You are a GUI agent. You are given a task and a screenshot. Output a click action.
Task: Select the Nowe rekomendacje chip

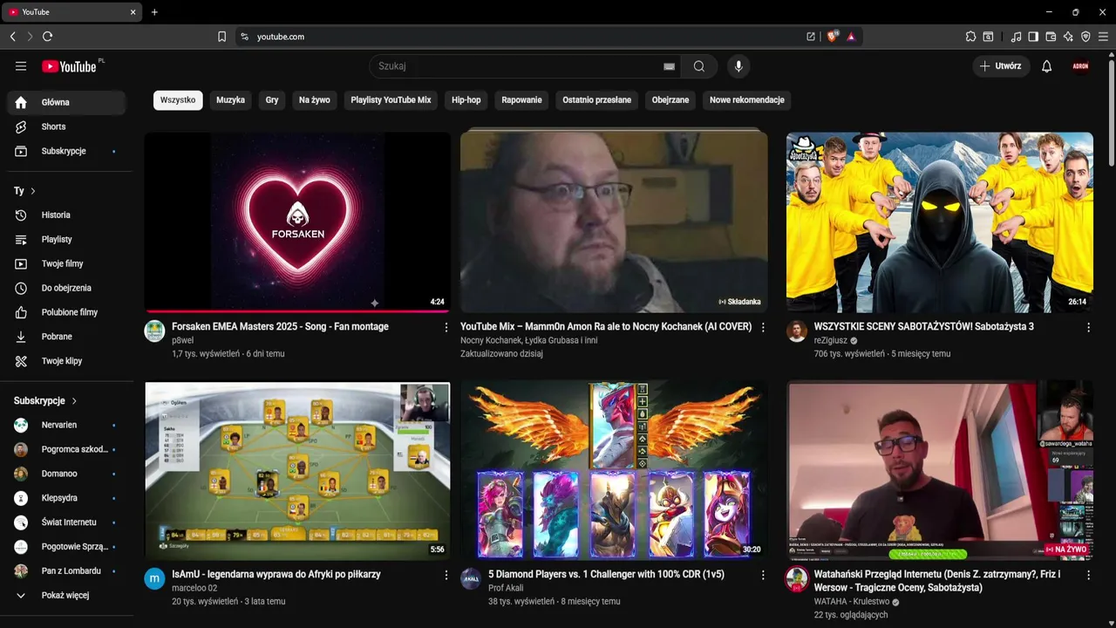[x=747, y=100]
